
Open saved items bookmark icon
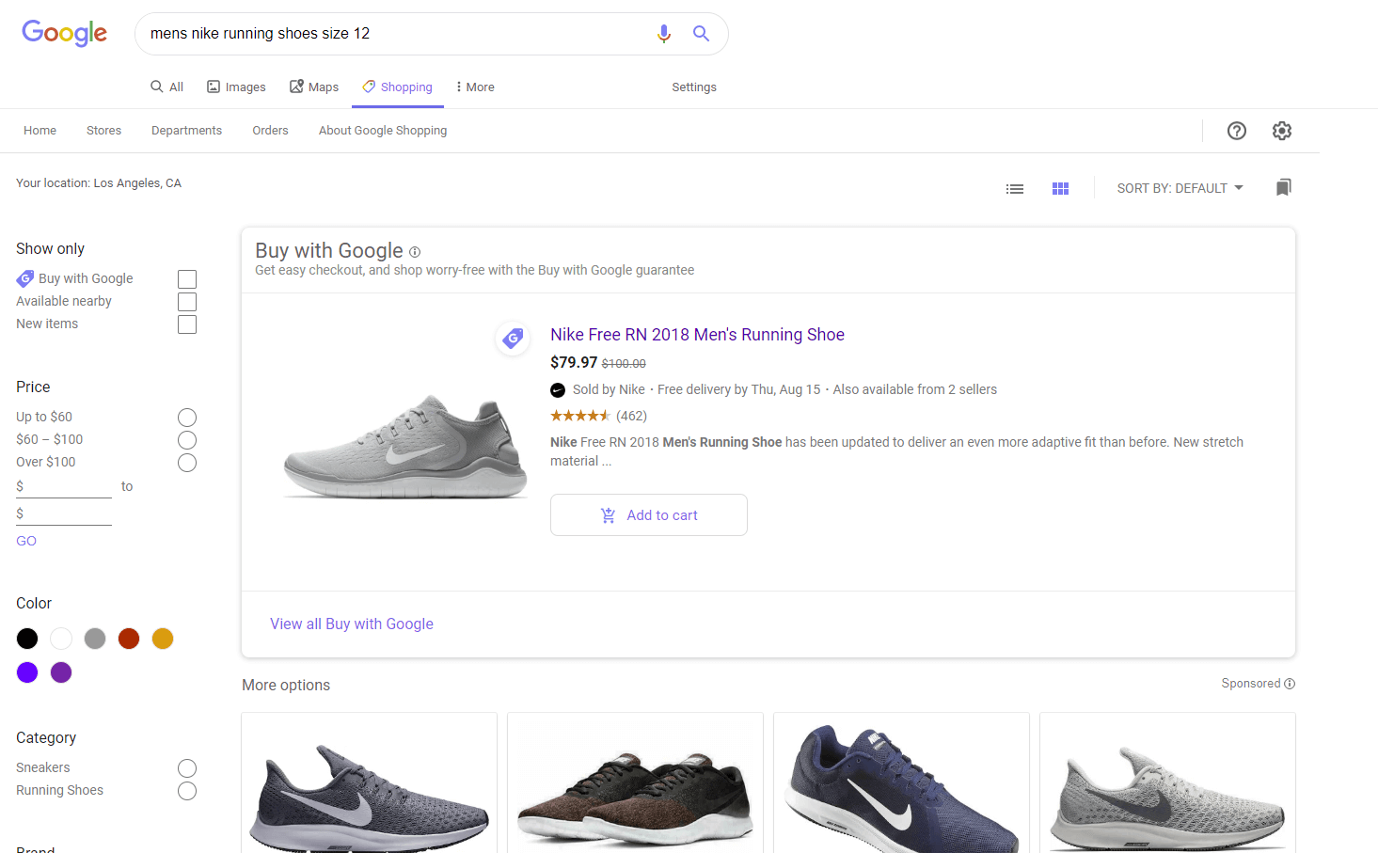coord(1284,187)
